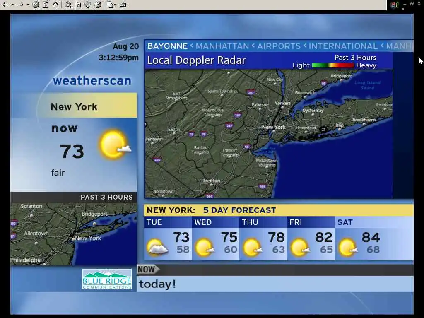Click the main Doppler radar map

269,134
